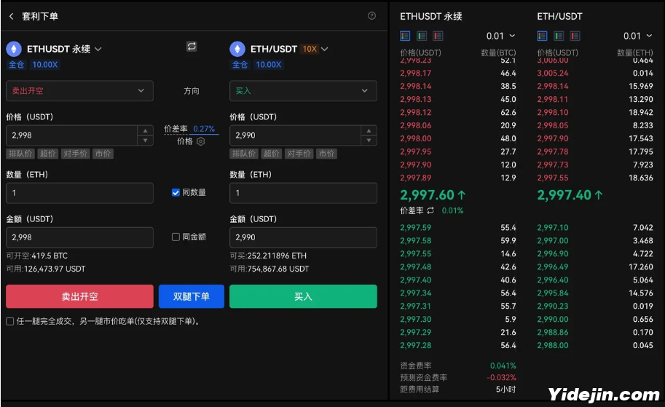
Task: Click the last price 2,997.60 in perpetual book
Action: point(427,195)
